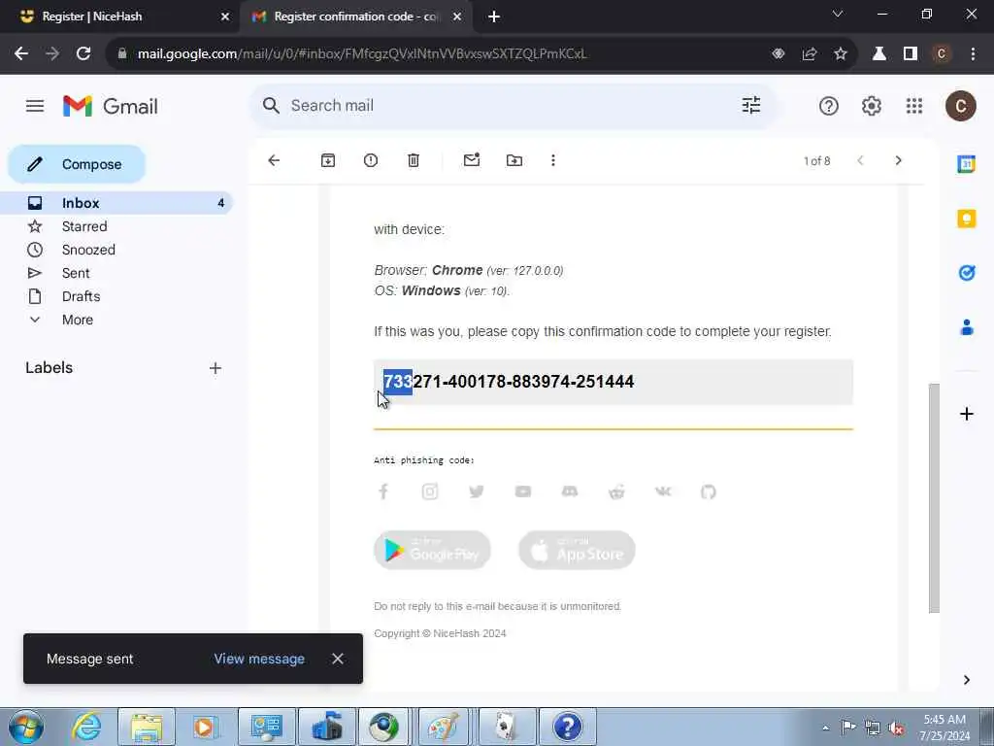Viewport: 994px width, 746px height.
Task: Open search options filter icon
Action: coord(751,105)
